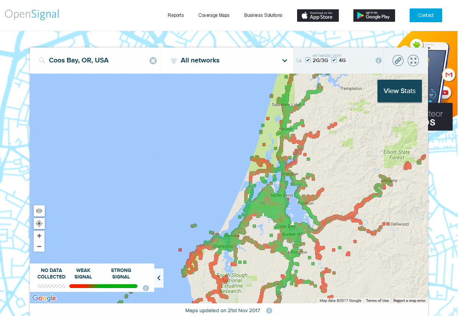Click the antenna icon beside All networks
464x316 pixels.
point(174,61)
